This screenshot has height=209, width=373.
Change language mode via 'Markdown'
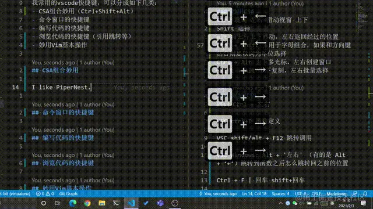tap(336, 193)
